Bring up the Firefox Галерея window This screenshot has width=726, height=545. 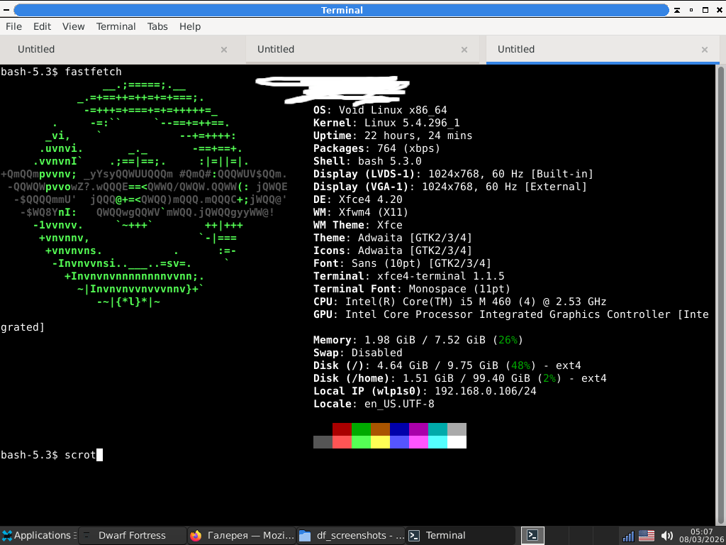[241, 536]
